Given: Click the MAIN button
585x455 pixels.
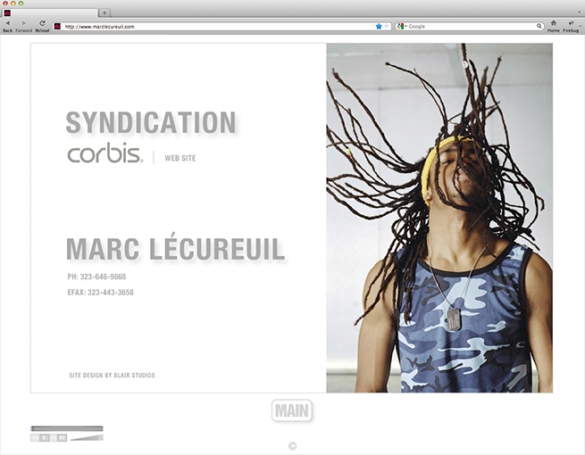Looking at the screenshot, I should coord(292,410).
